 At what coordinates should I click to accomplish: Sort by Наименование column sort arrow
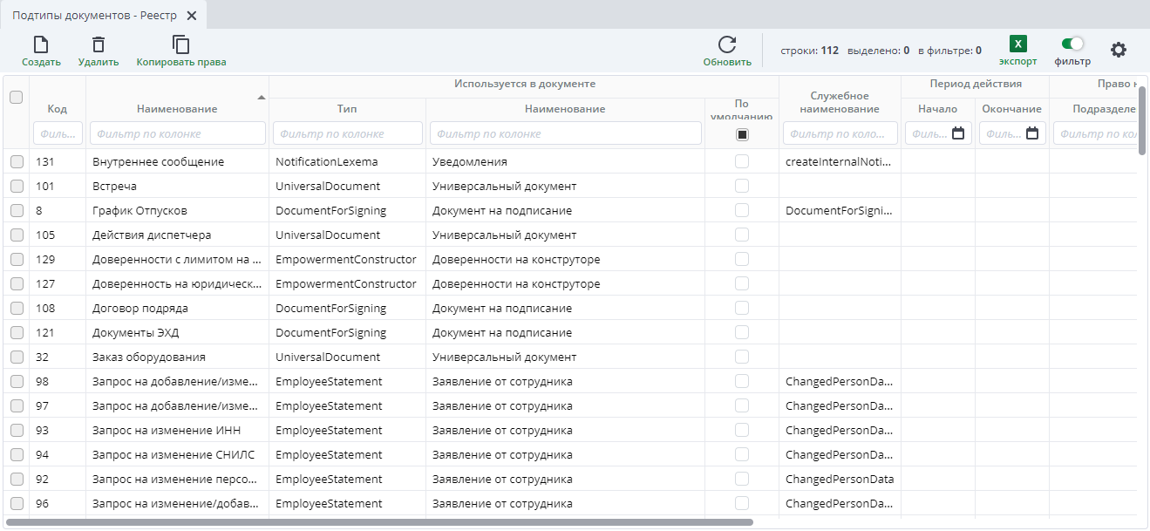pos(261,97)
